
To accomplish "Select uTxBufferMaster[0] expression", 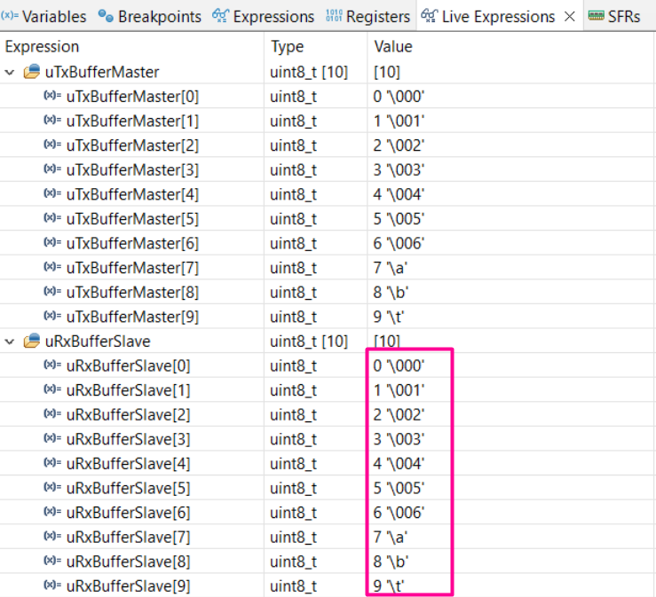I will coord(132,97).
